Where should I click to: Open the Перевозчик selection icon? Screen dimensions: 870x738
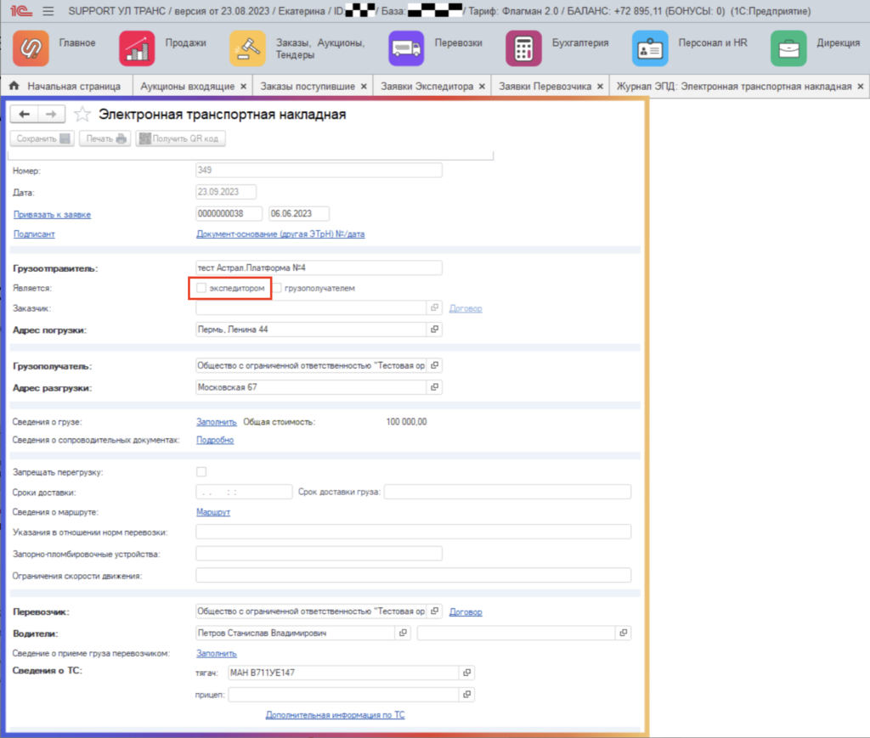coord(434,611)
